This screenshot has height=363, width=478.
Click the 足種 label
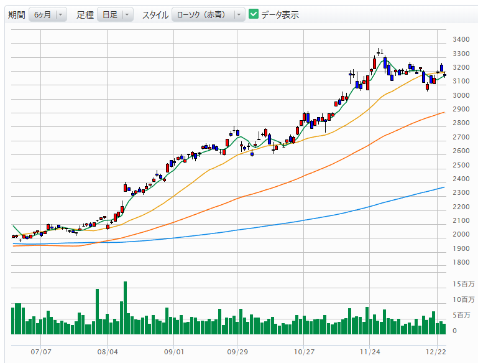pyautogui.click(x=85, y=14)
